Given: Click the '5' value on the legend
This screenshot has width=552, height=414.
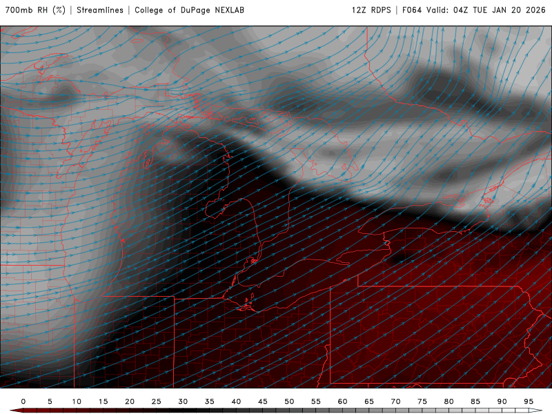Looking at the screenshot, I should pyautogui.click(x=50, y=402).
